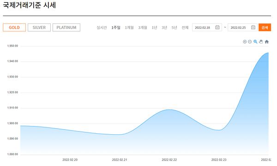The image size is (277, 166).
Task: Click the 국제거래기준 시세 heading
Action: tap(30, 5)
